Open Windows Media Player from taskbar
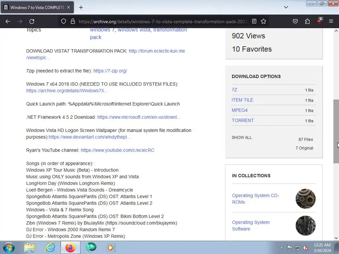 pyautogui.click(x=111, y=248)
